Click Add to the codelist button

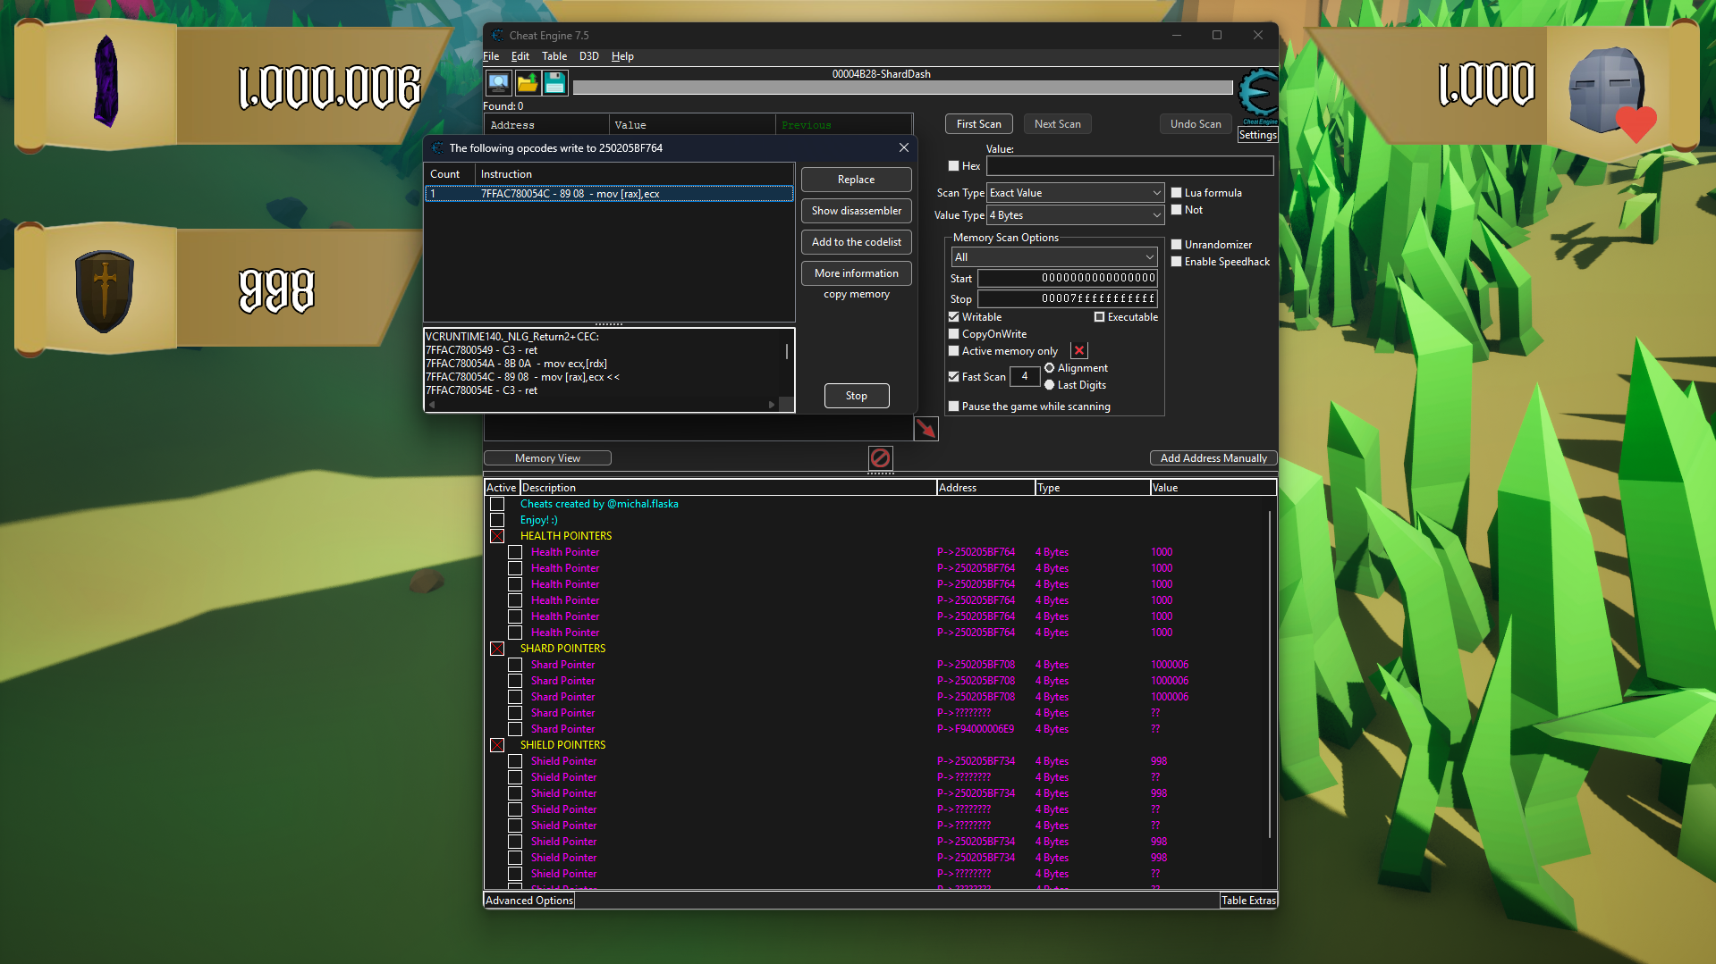point(856,242)
